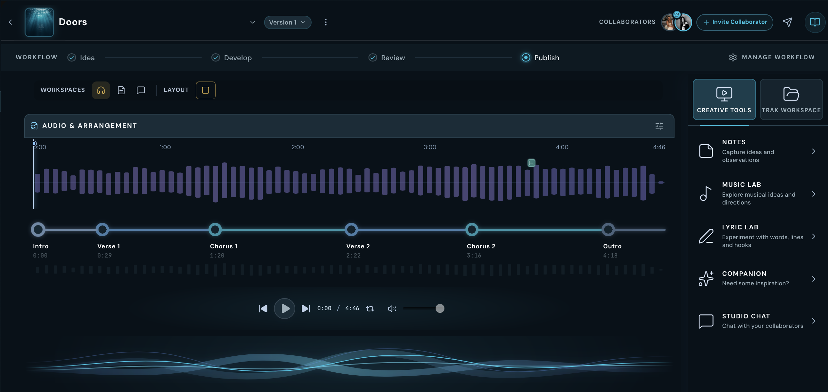The image size is (828, 392).
Task: Jump to the Outro marker
Action: point(608,229)
